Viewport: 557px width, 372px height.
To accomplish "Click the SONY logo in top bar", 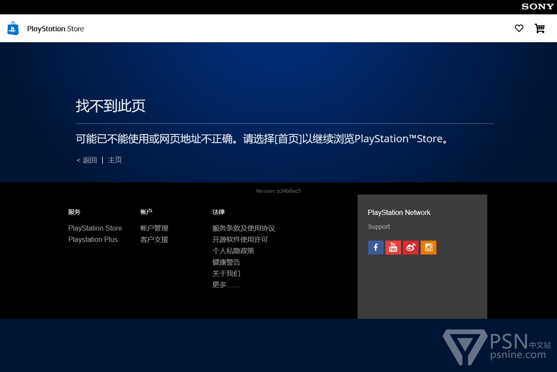I will (x=537, y=7).
